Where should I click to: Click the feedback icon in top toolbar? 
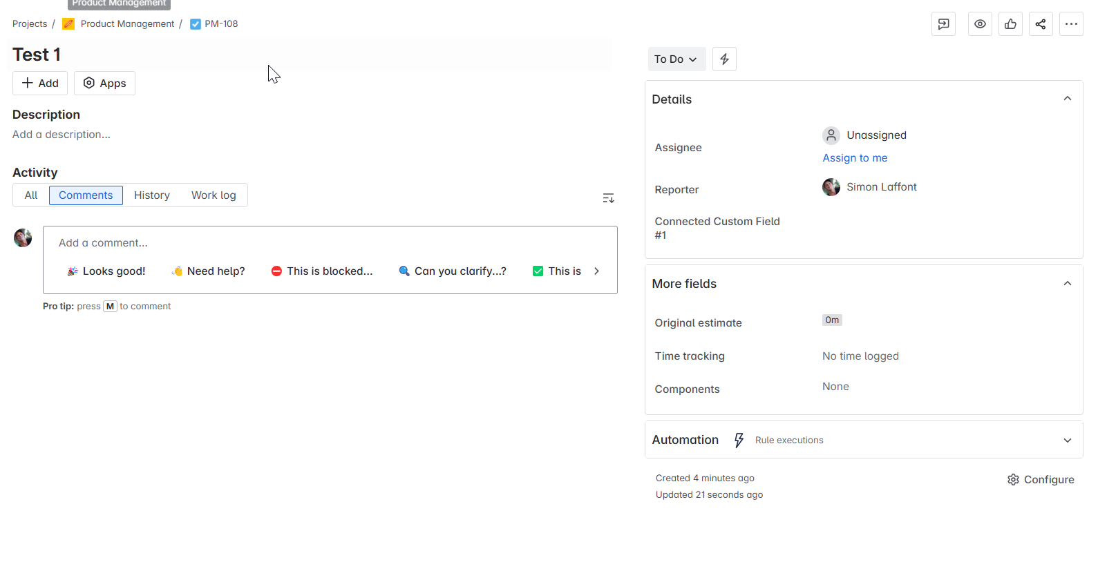click(x=943, y=24)
